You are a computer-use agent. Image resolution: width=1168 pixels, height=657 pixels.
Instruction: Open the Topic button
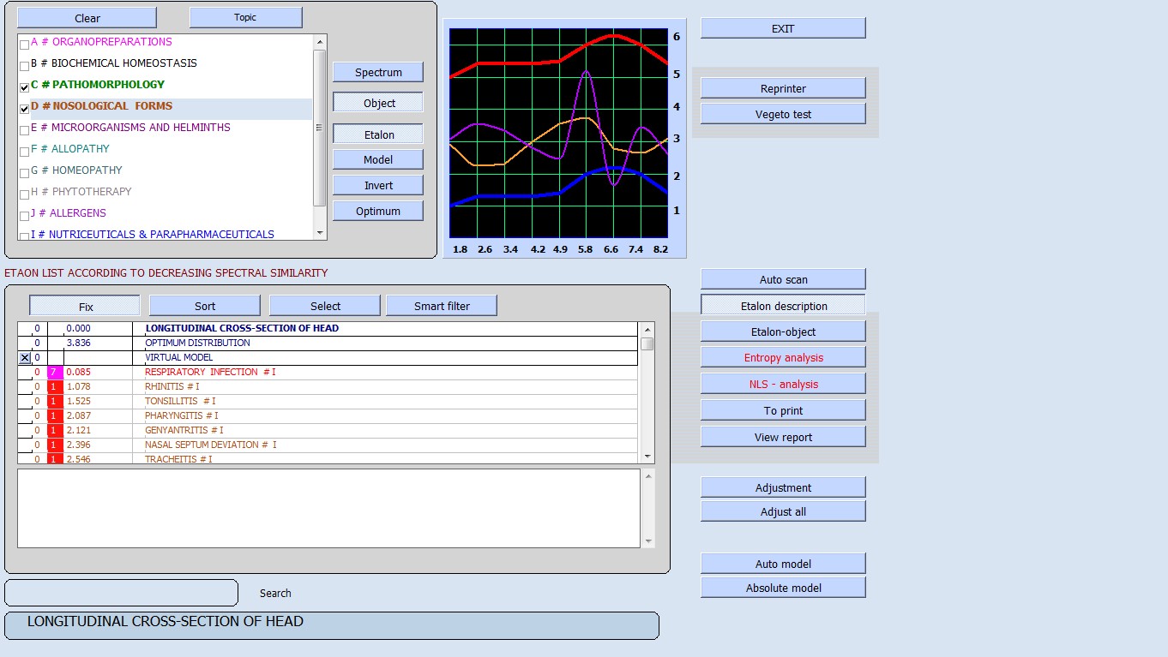point(245,17)
